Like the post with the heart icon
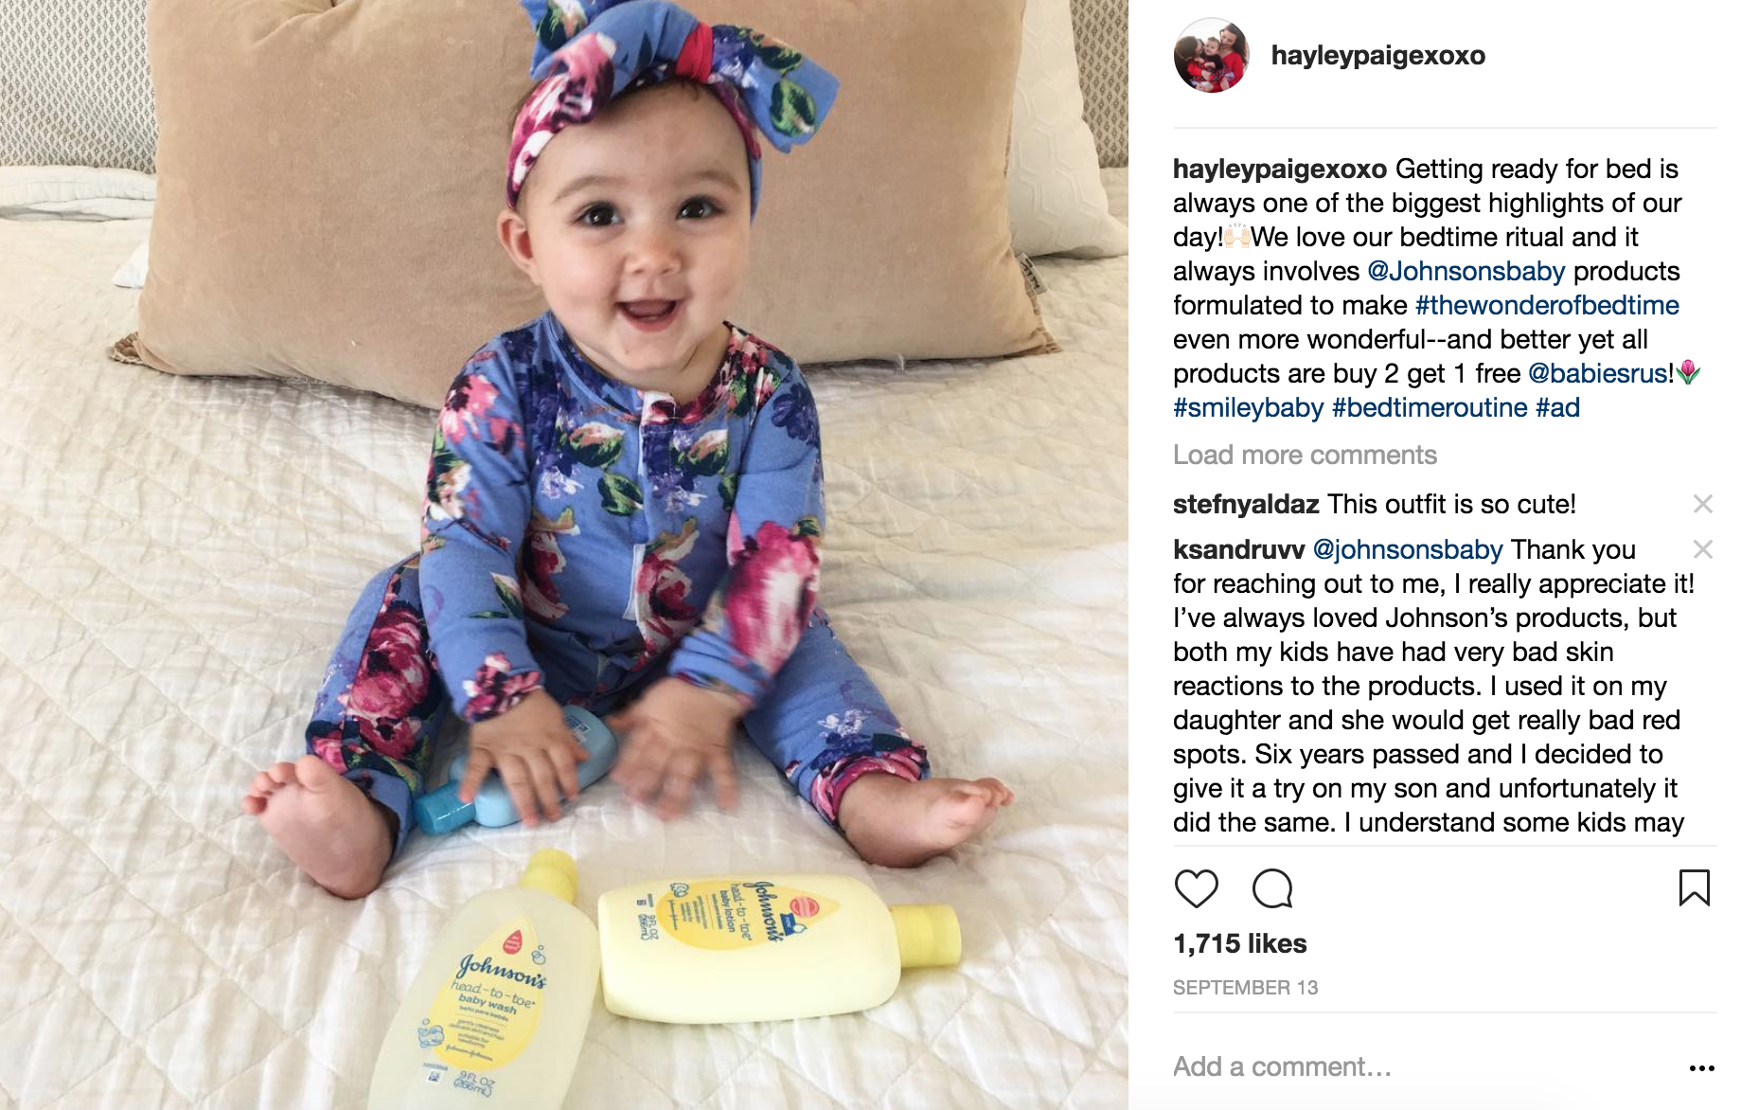 point(1196,888)
